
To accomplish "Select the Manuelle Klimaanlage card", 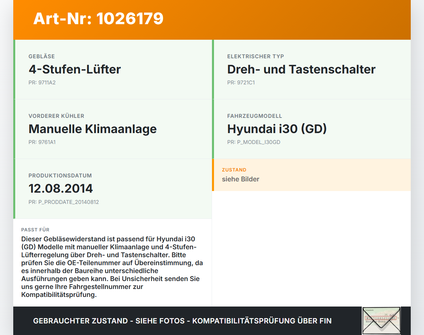I will (x=113, y=129).
